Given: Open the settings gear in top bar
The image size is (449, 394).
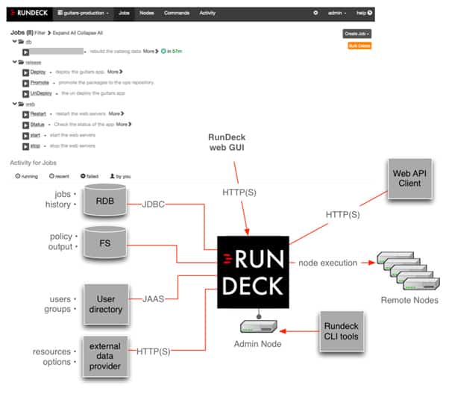Looking at the screenshot, I should click(x=315, y=13).
